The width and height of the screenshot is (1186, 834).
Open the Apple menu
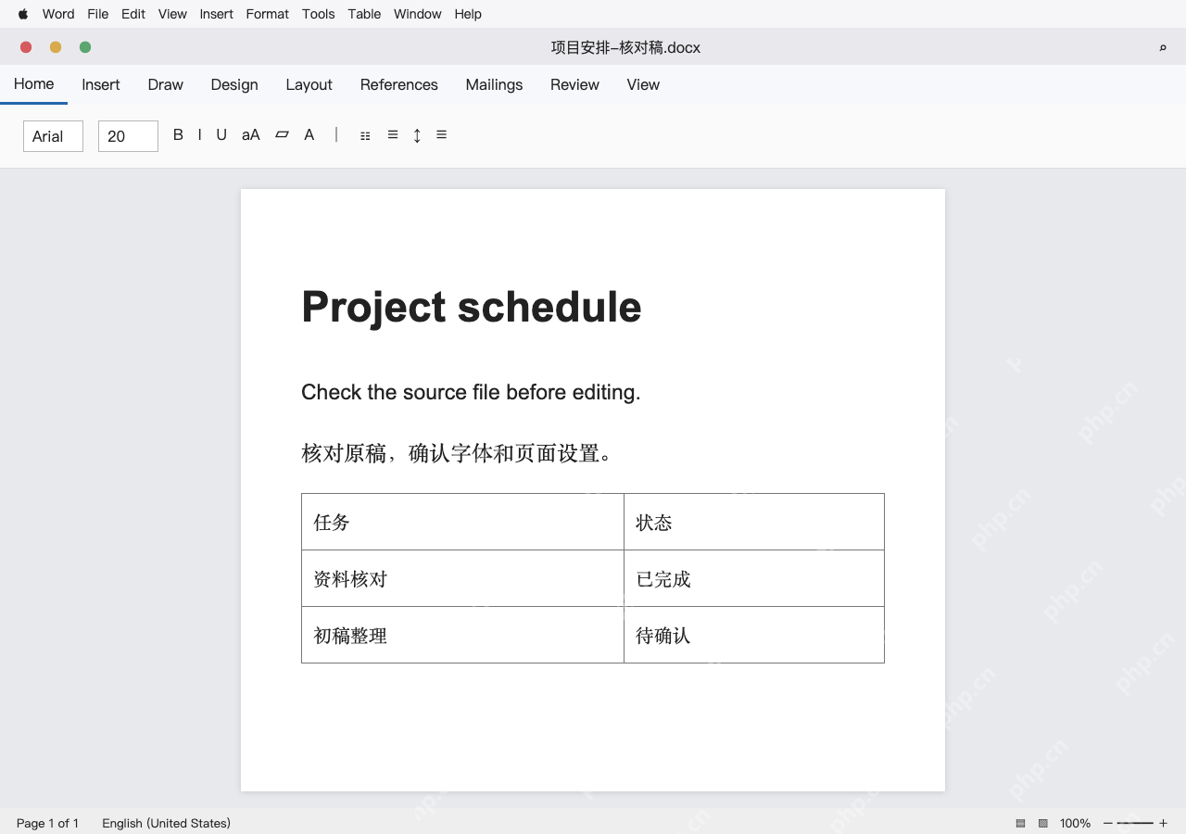pos(23,14)
